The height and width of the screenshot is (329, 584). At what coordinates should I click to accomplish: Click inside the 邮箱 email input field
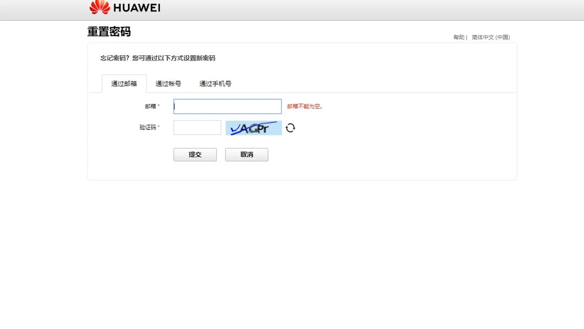(x=227, y=106)
